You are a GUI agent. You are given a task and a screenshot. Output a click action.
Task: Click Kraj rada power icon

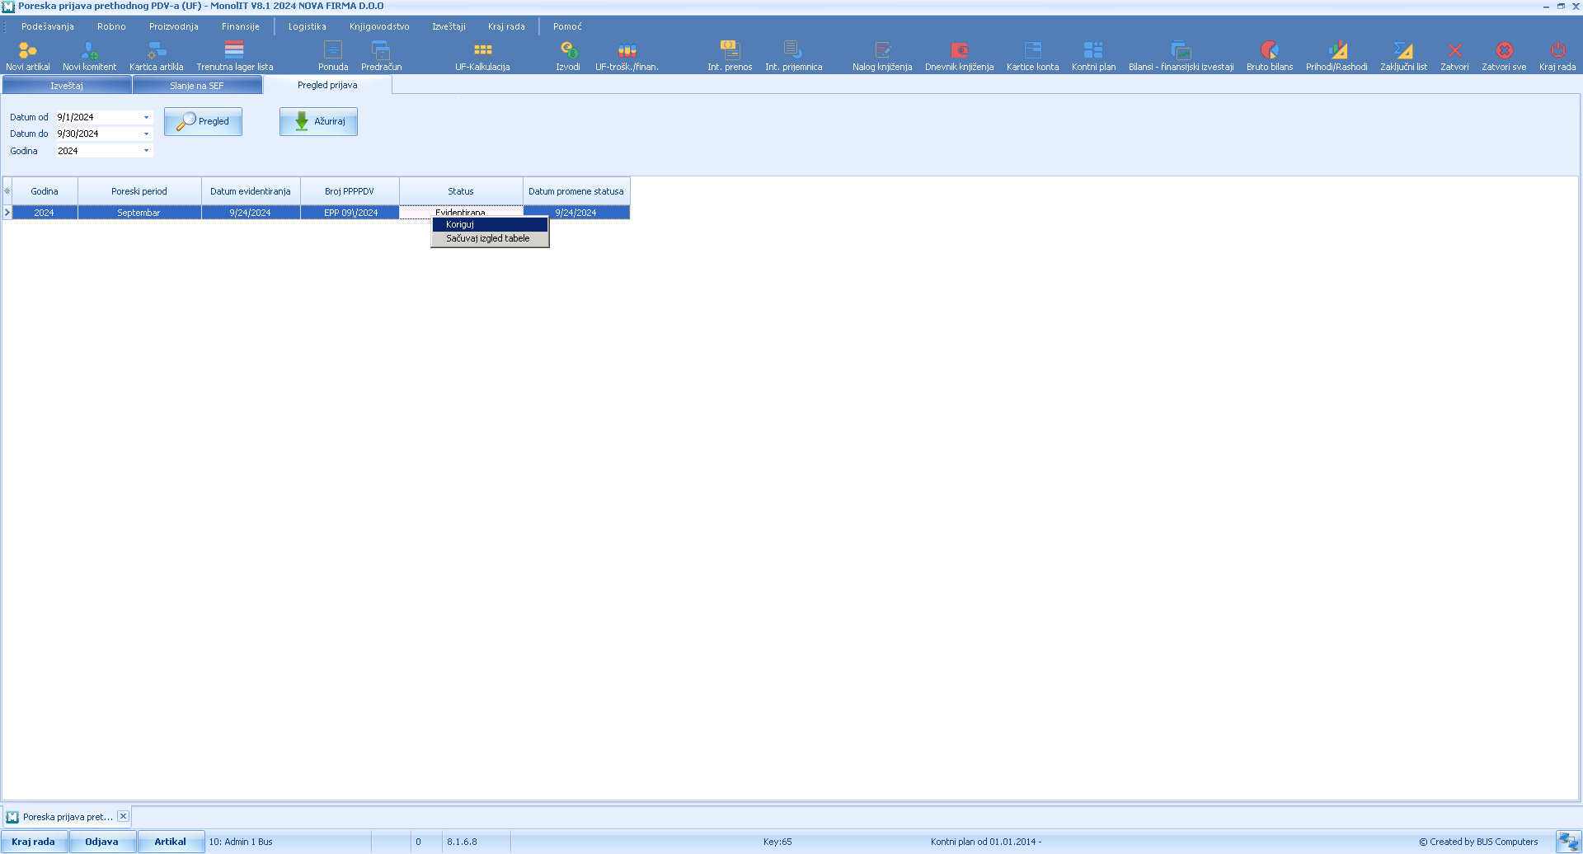[1557, 56]
